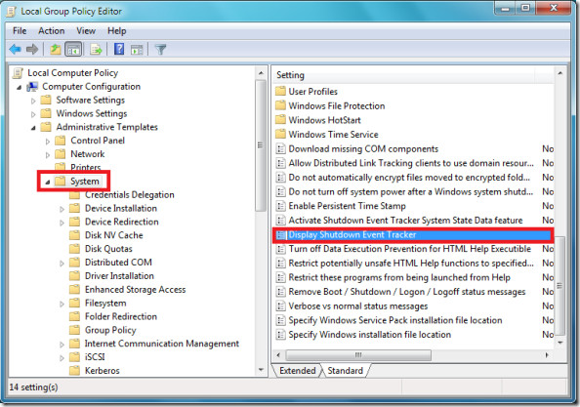Click folder icon next to Kerberos
The image size is (580, 407).
(75, 370)
